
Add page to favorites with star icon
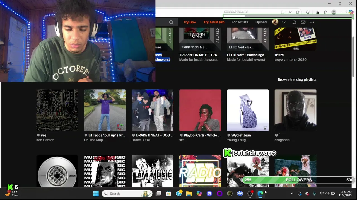pyautogui.click(x=298, y=12)
